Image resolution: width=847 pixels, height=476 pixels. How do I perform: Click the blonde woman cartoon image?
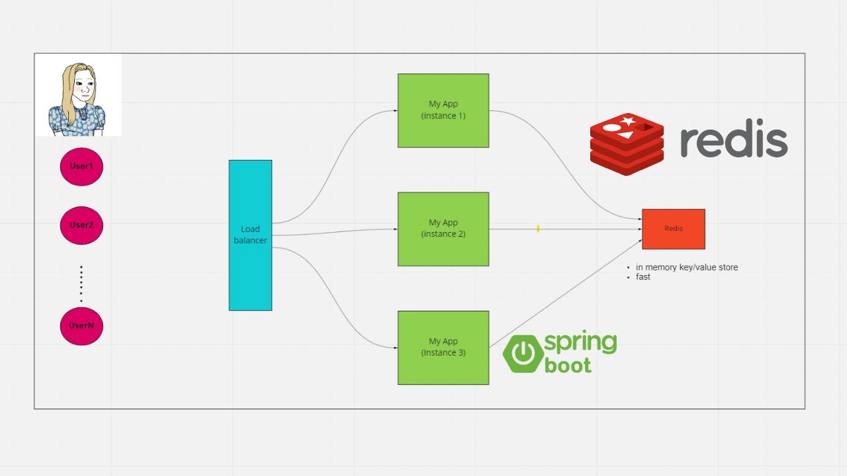78,95
